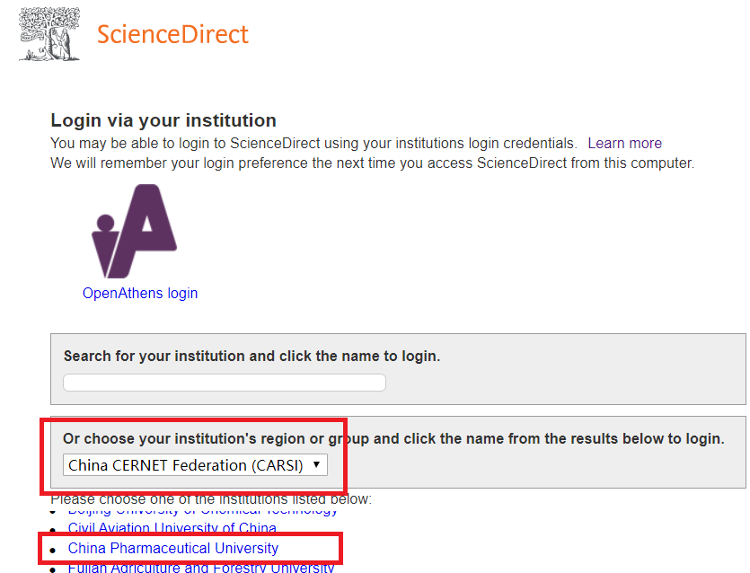This screenshot has width=750, height=573.
Task: Click the purple OpenAthens logo
Action: click(135, 231)
